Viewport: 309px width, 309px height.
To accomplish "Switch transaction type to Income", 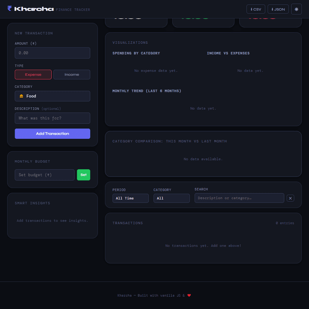I will 72,75.
